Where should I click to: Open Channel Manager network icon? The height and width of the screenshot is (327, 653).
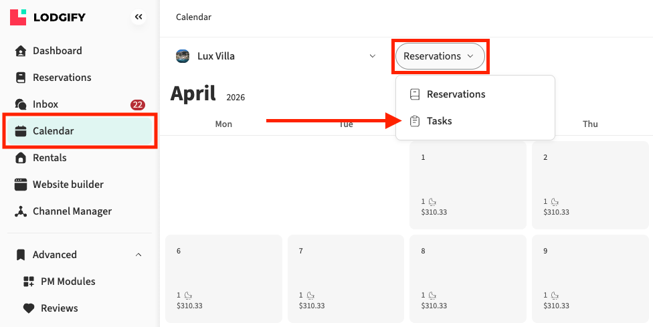(21, 211)
